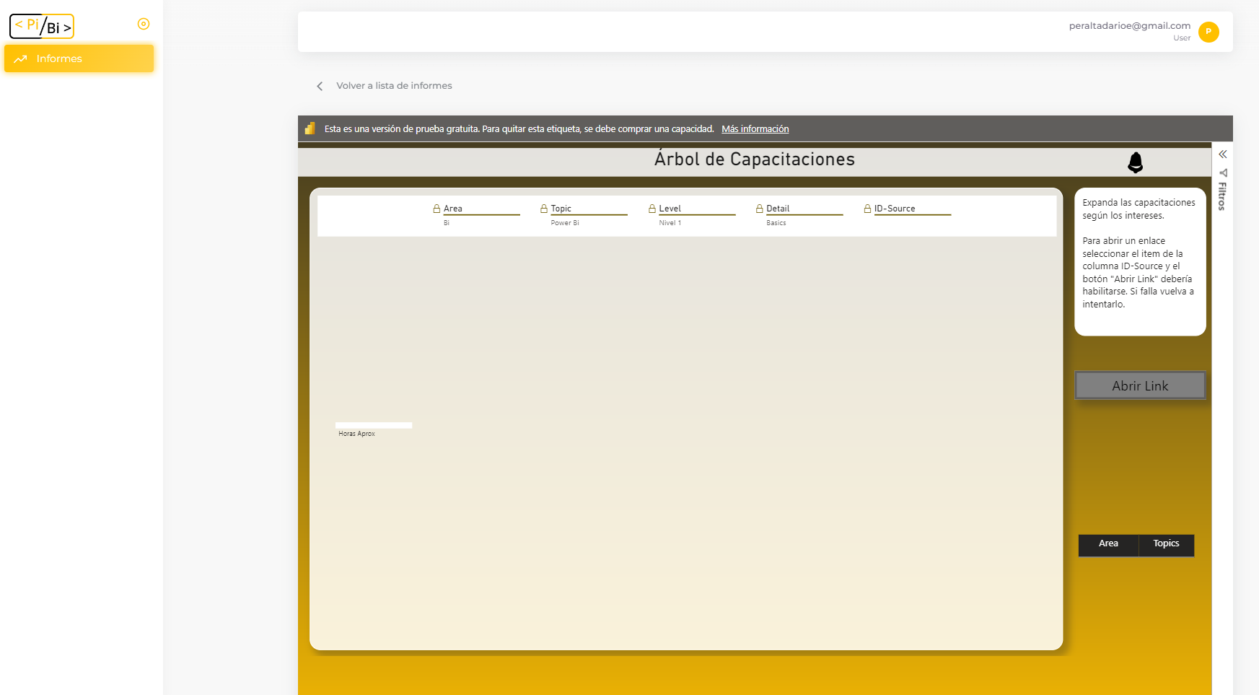Click the Bi value under Area
The height and width of the screenshot is (695, 1259).
[x=447, y=223]
